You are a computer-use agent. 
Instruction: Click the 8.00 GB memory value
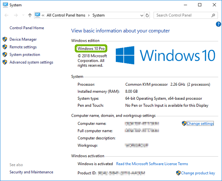pos(131,91)
